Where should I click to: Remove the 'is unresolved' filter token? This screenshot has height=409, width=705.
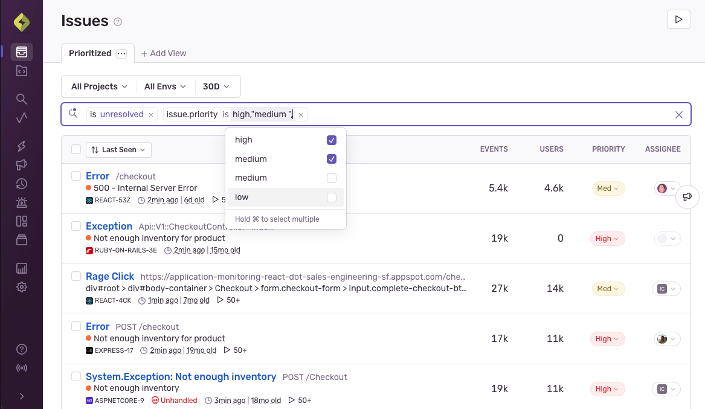151,115
